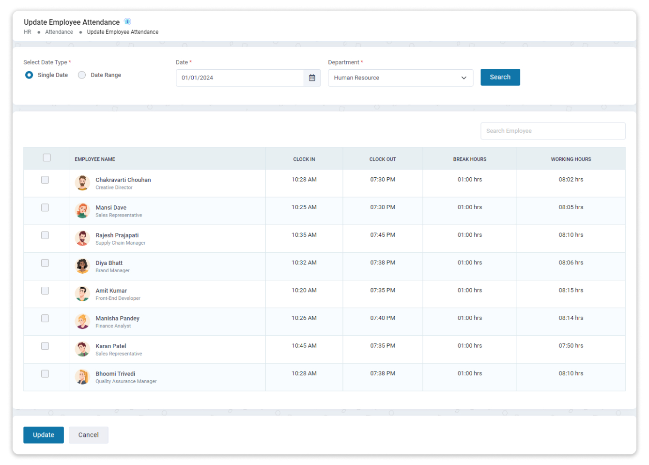649x465 pixels.
Task: Click the Cancel button
Action: click(x=89, y=435)
